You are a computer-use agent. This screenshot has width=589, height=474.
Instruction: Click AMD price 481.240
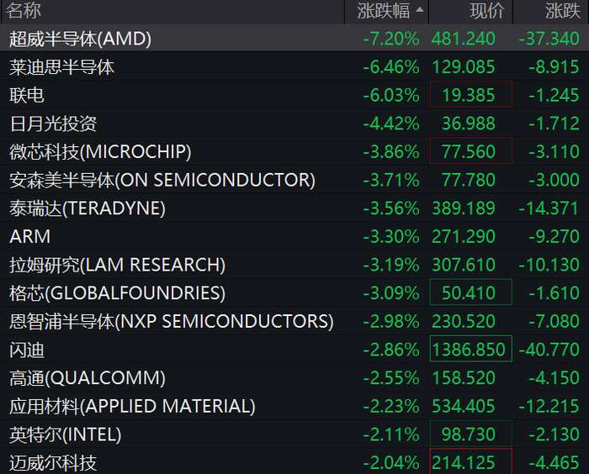click(x=463, y=39)
